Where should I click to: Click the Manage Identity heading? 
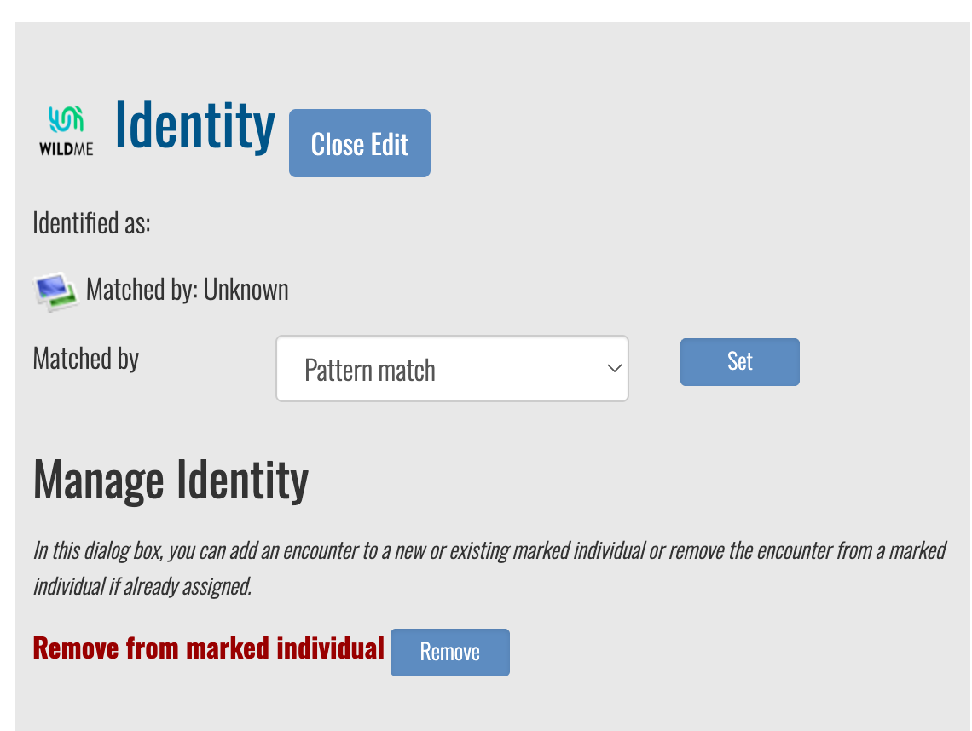(x=171, y=481)
